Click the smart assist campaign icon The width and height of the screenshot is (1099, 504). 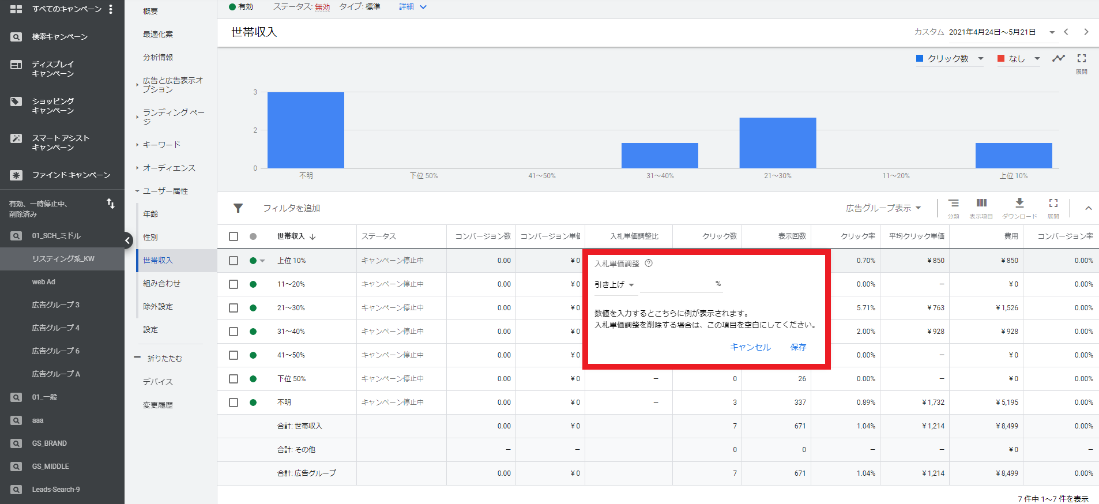click(x=16, y=138)
